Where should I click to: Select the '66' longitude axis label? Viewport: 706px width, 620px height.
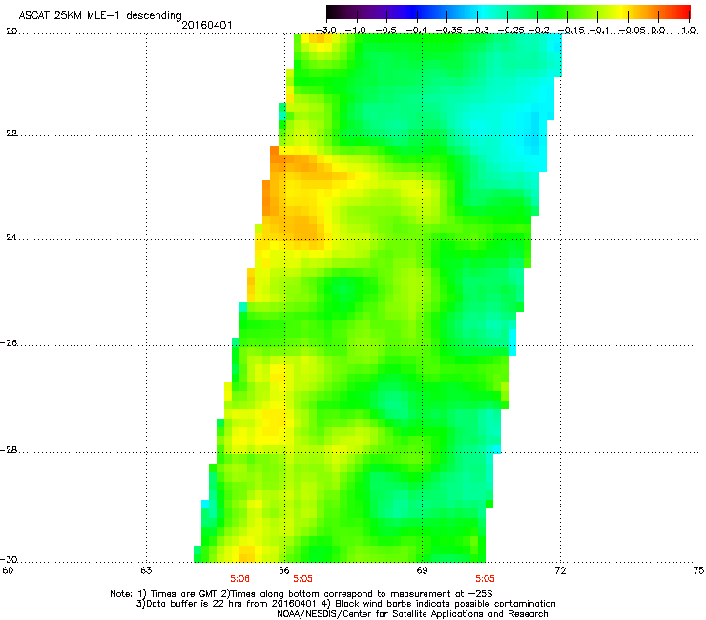[x=283, y=570]
